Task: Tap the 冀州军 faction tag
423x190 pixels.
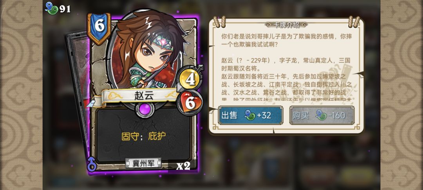Action: (143, 163)
